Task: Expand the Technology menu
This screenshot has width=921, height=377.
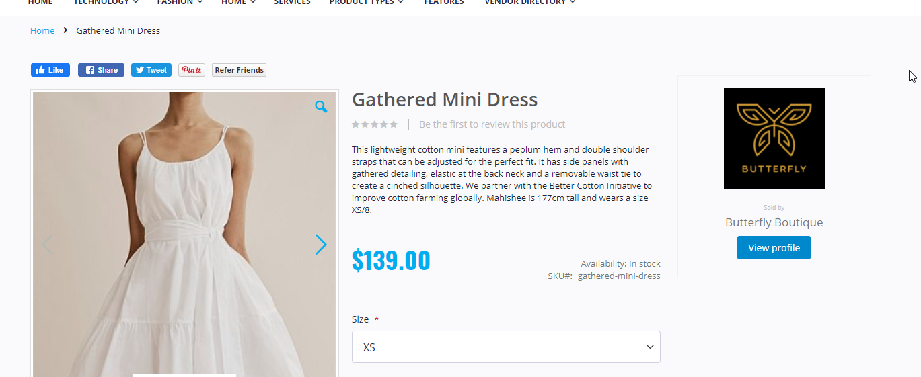Action: click(x=106, y=3)
